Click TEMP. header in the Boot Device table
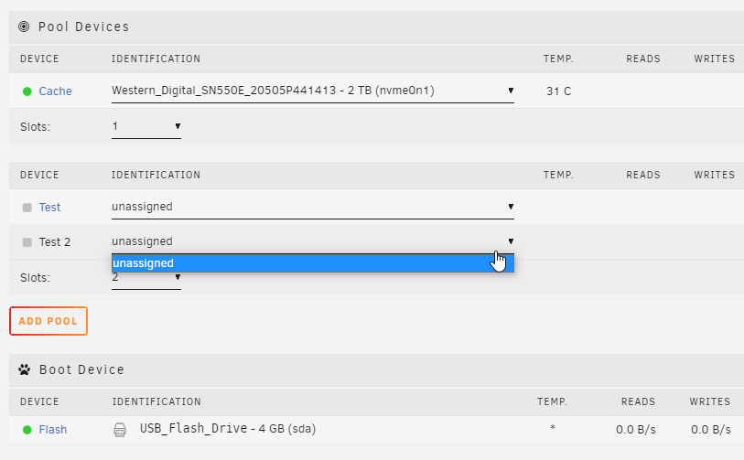This screenshot has height=460, width=744. pyautogui.click(x=552, y=401)
